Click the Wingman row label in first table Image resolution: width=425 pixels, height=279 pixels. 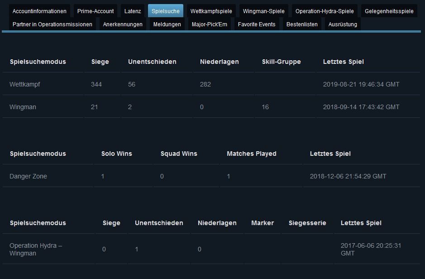23,107
